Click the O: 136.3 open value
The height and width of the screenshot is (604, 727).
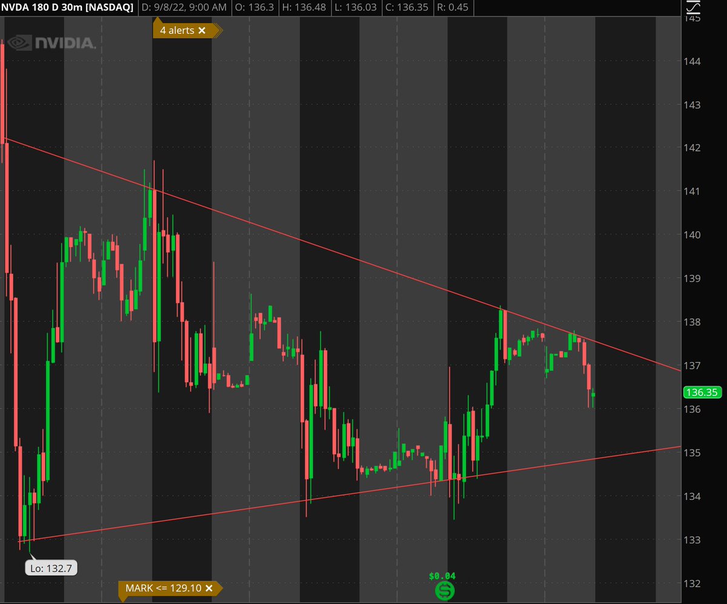(x=254, y=7)
